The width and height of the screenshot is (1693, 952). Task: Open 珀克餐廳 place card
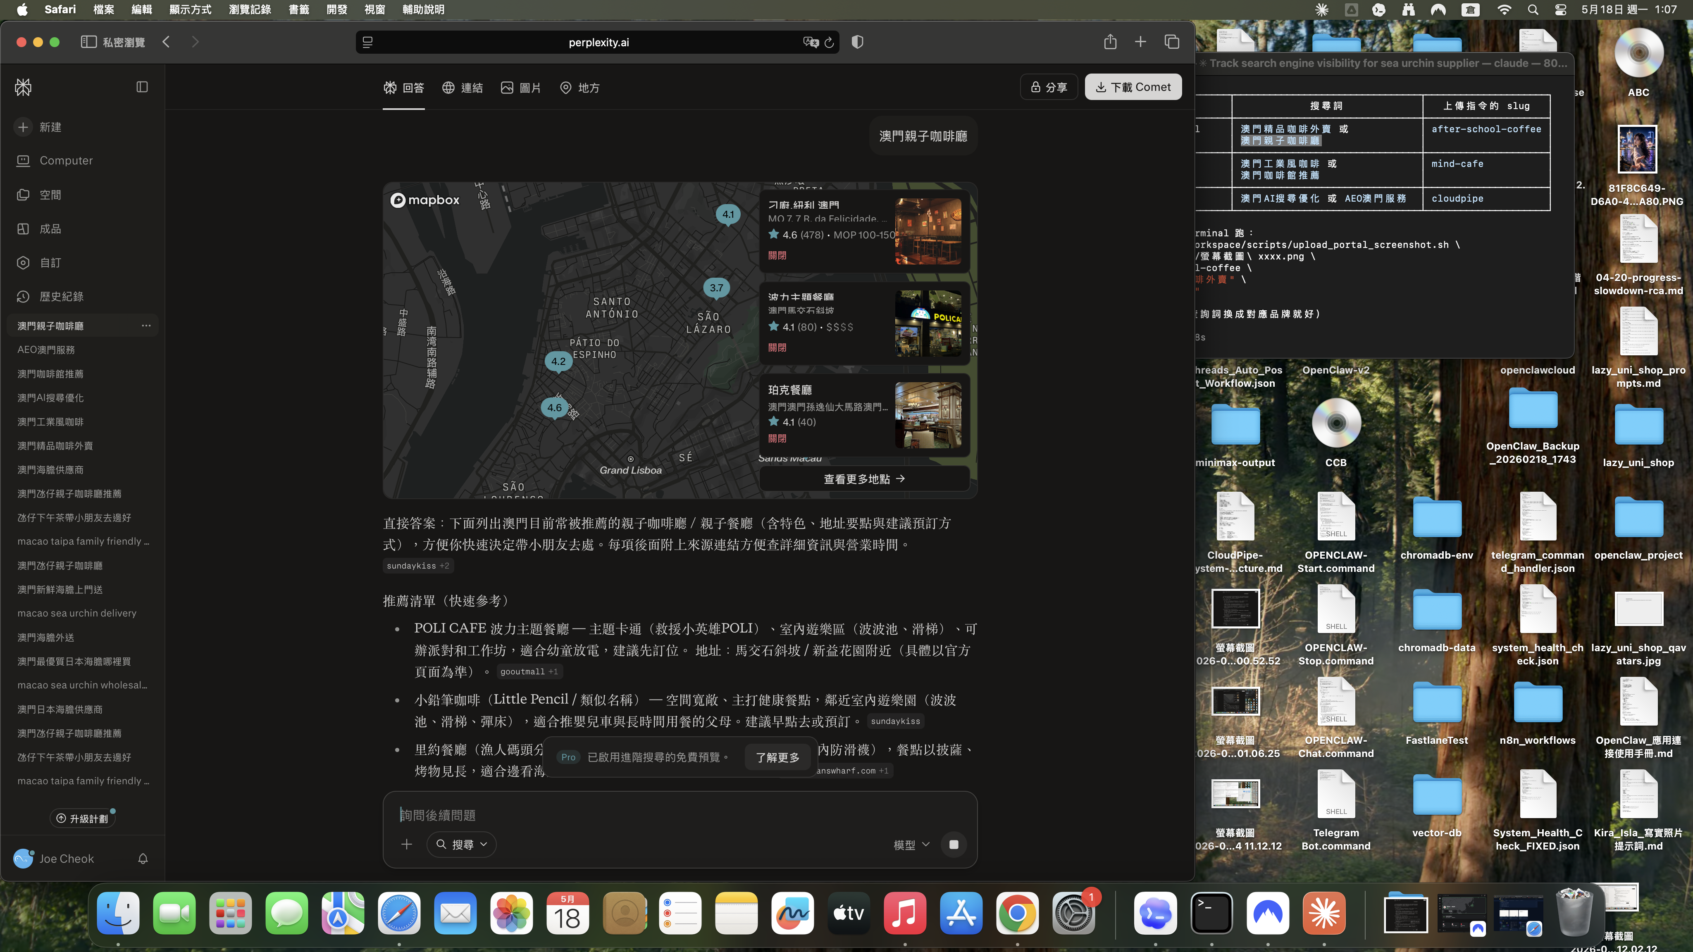coord(864,415)
